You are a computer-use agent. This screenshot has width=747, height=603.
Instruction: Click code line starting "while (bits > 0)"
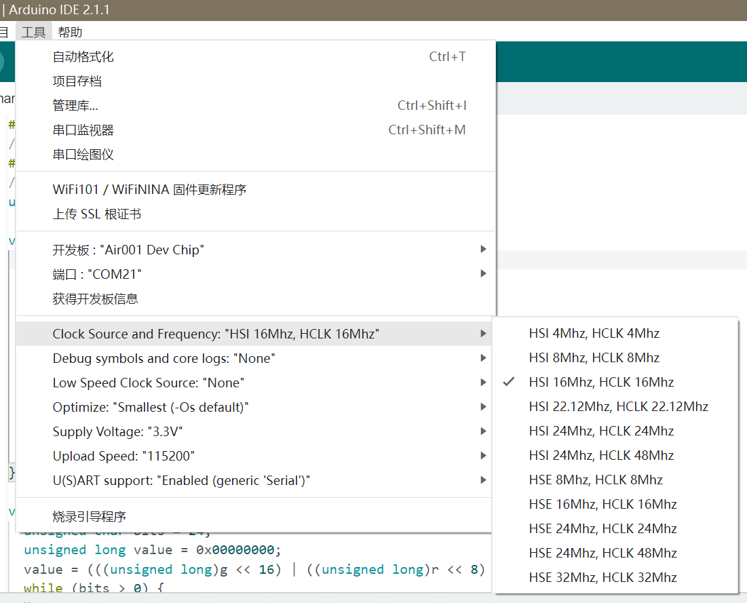pyautogui.click(x=94, y=588)
